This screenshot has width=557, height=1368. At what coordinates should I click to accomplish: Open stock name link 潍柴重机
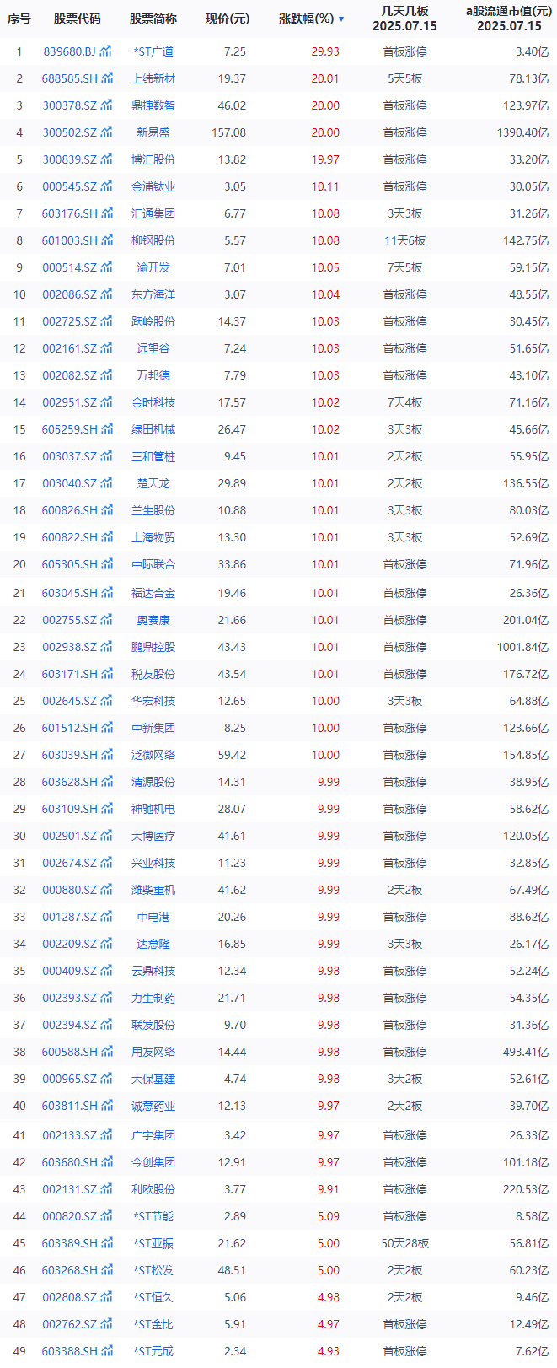[153, 890]
